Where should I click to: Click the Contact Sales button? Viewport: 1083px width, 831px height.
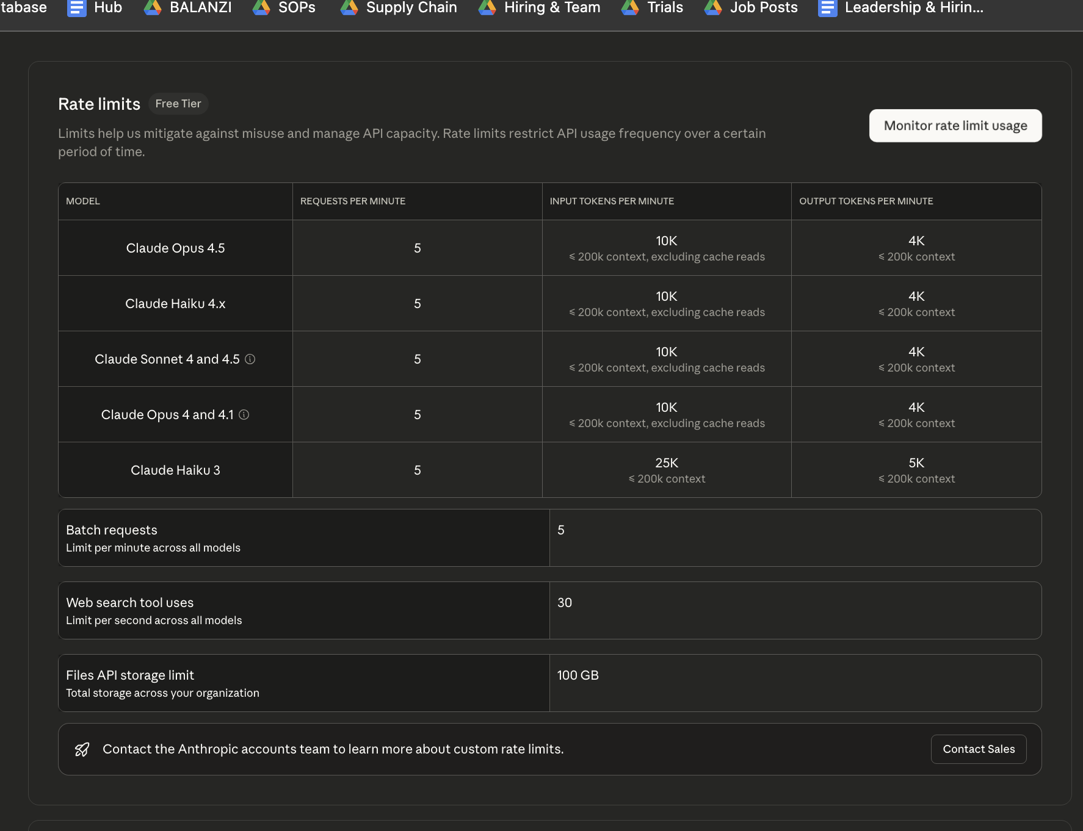978,749
